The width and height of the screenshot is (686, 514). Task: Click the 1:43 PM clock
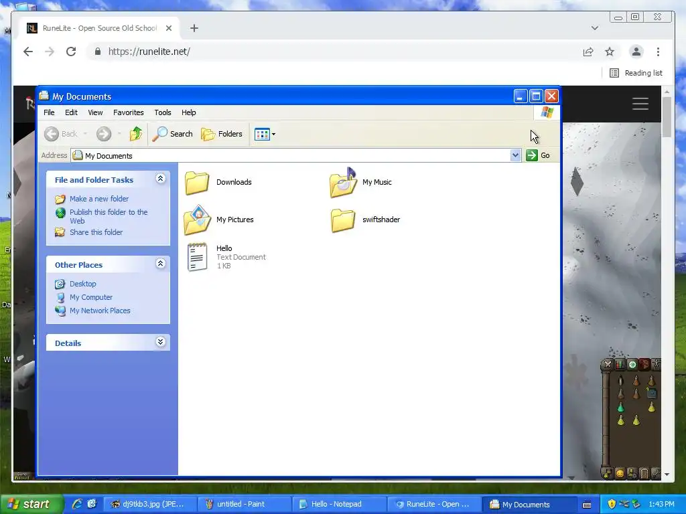[661, 504]
